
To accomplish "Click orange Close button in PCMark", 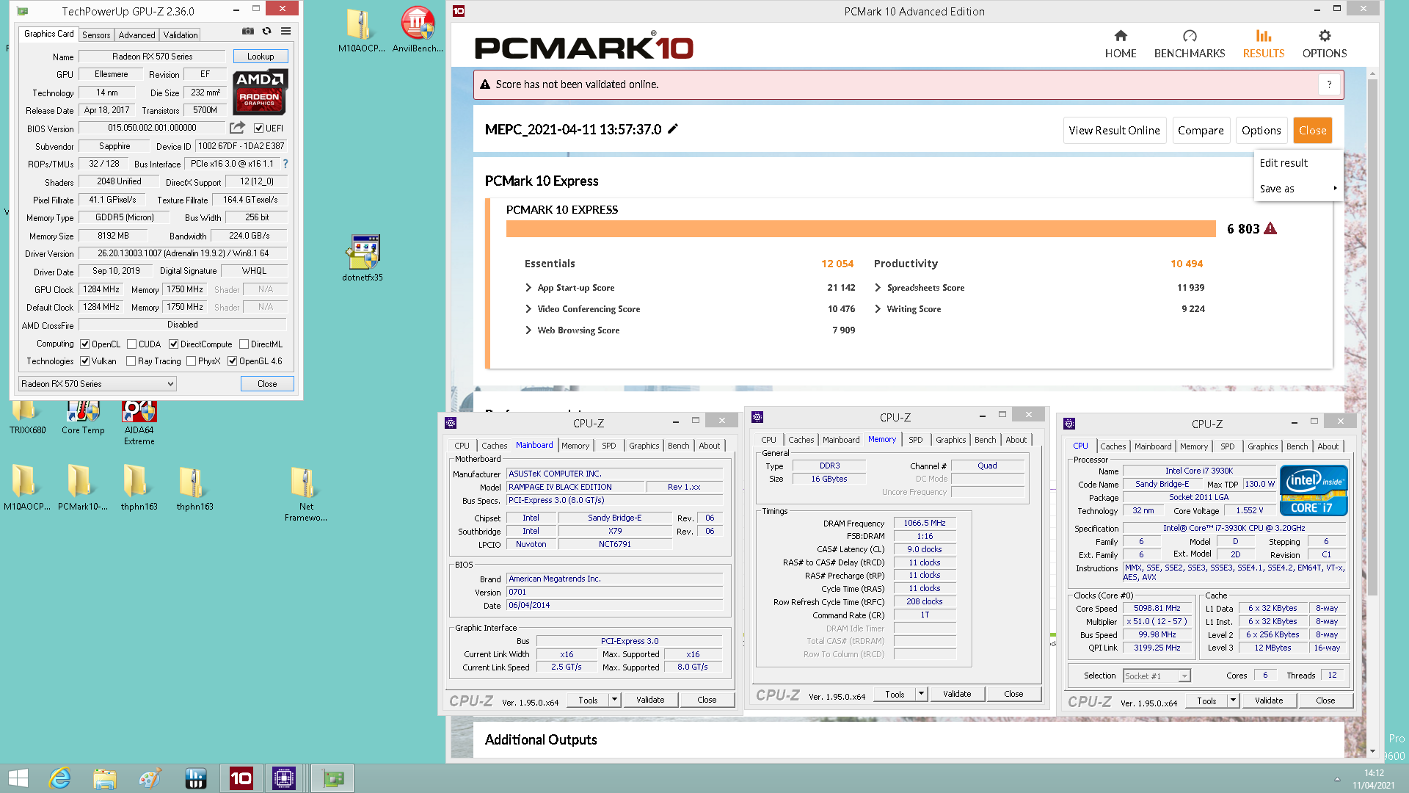I will tap(1313, 131).
